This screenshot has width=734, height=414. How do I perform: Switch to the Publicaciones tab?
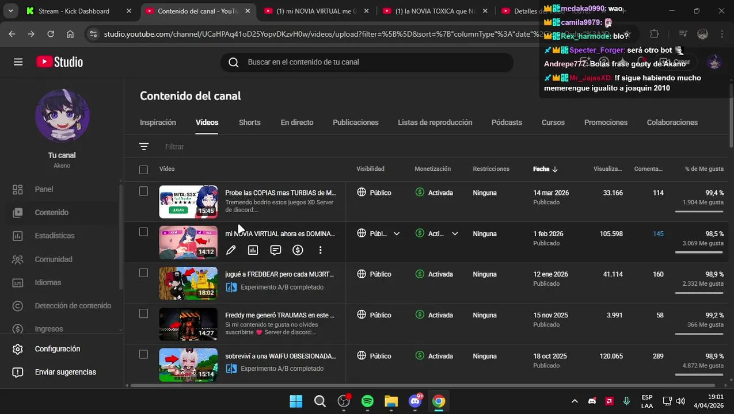tap(356, 122)
